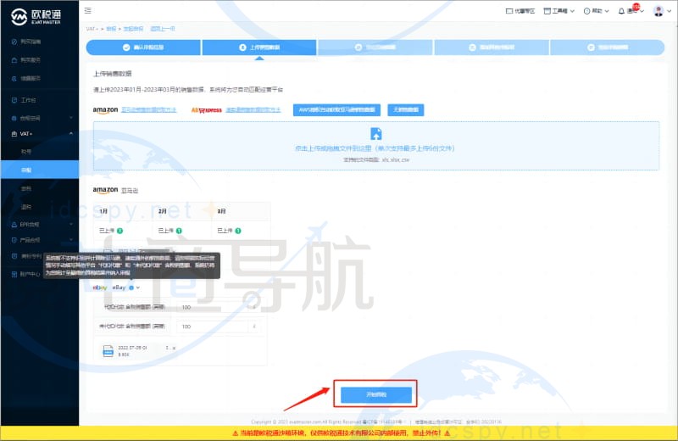Image resolution: width=678 pixels, height=441 pixels.
Task: Click the blue info icon beside eBay
Action: 131,287
